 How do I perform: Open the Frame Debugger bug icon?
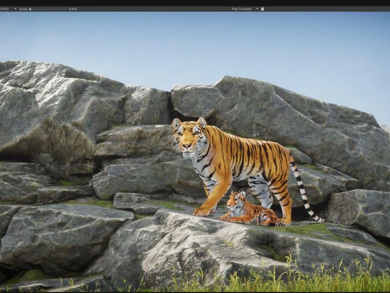(262, 9)
